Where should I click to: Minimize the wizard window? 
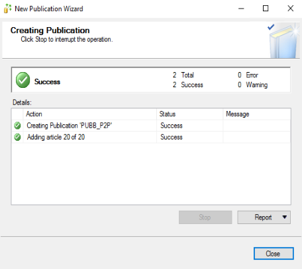click(241, 9)
